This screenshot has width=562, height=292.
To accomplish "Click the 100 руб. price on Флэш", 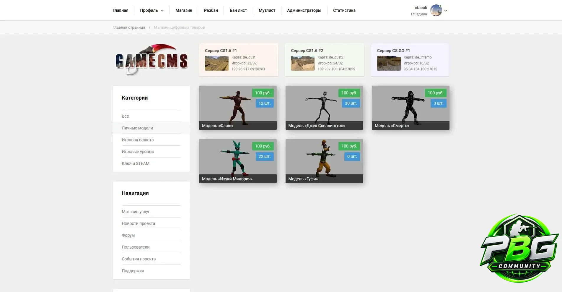I will pyautogui.click(x=263, y=93).
